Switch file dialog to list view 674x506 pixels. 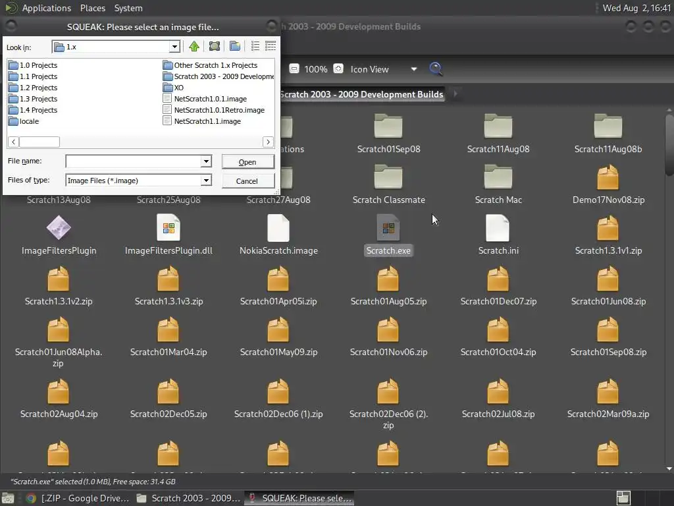(255, 46)
